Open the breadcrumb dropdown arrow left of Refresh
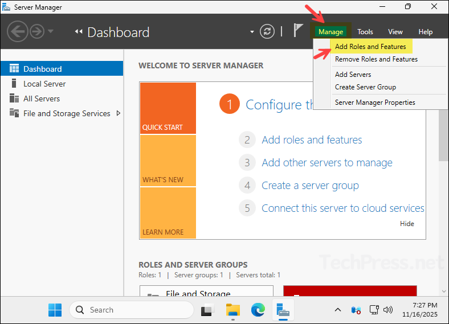449x324 pixels. [x=252, y=32]
